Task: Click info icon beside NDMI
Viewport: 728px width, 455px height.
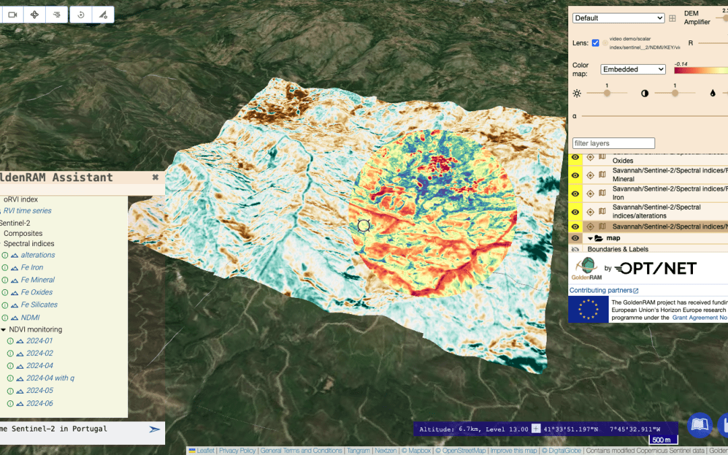Action: click(x=5, y=317)
